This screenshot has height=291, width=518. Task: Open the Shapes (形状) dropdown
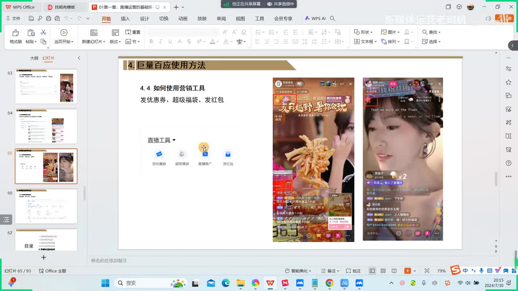(x=363, y=32)
